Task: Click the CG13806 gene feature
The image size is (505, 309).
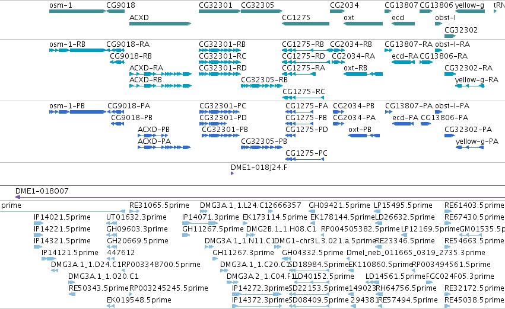Action: point(426,11)
